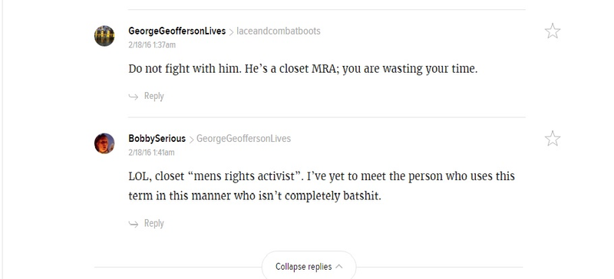
Task: Click the 'LOL, closet mens rights activist' comment text
Action: (322, 185)
